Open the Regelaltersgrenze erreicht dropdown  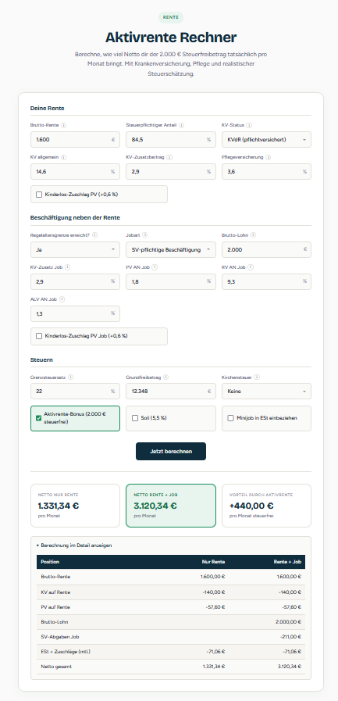[75, 249]
